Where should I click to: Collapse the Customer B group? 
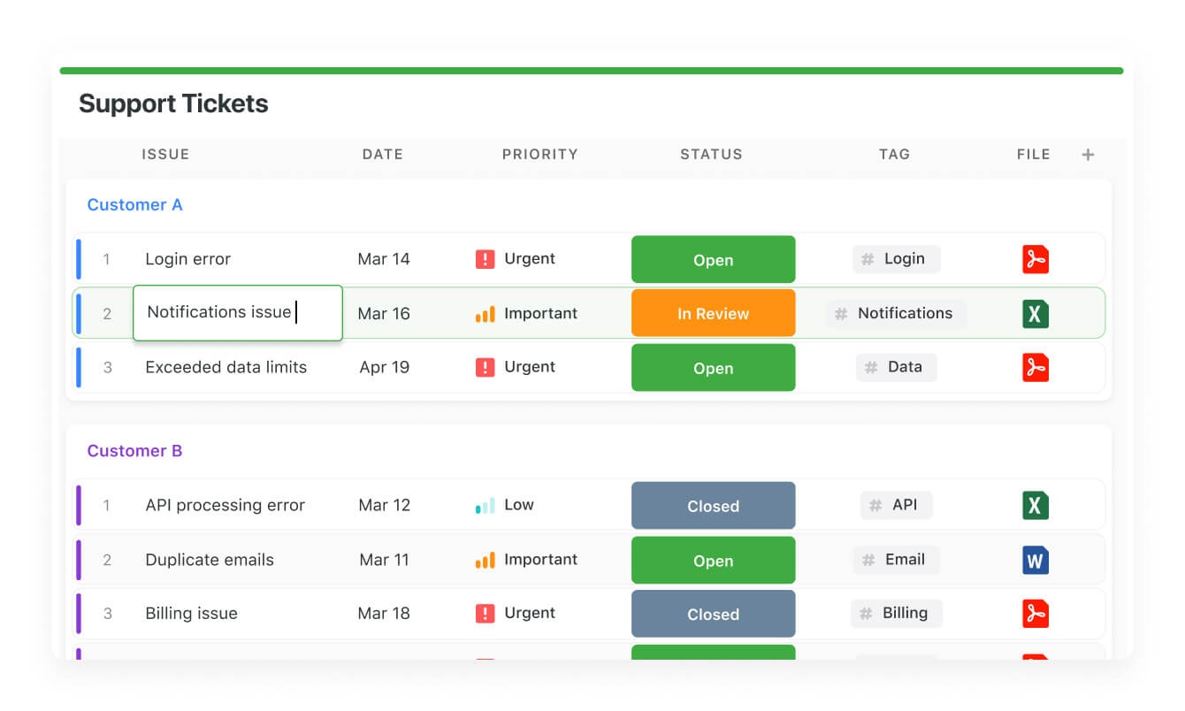pyautogui.click(x=134, y=451)
